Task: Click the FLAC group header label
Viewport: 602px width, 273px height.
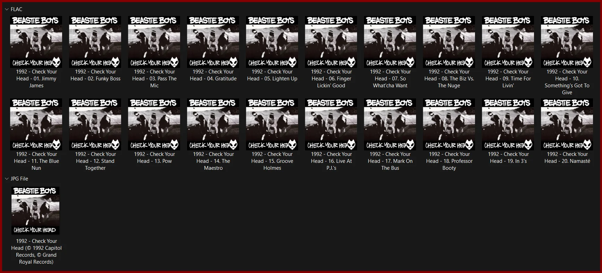Action: click(x=16, y=9)
